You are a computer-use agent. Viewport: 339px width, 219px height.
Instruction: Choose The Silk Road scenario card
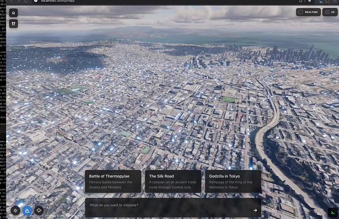coord(173,181)
